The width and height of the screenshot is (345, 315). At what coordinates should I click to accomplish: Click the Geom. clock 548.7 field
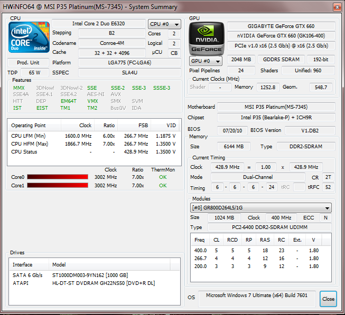(x=321, y=87)
